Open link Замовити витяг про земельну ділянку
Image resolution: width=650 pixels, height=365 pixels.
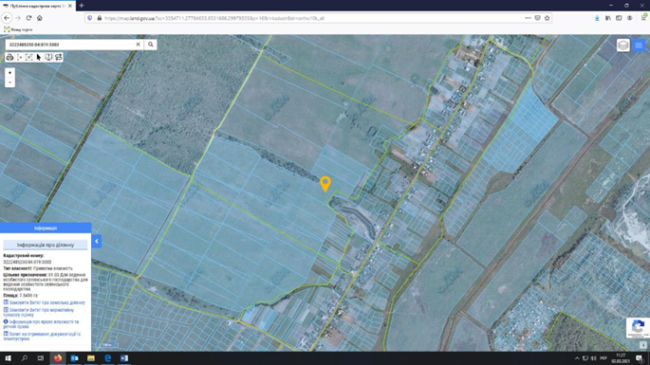(45, 302)
